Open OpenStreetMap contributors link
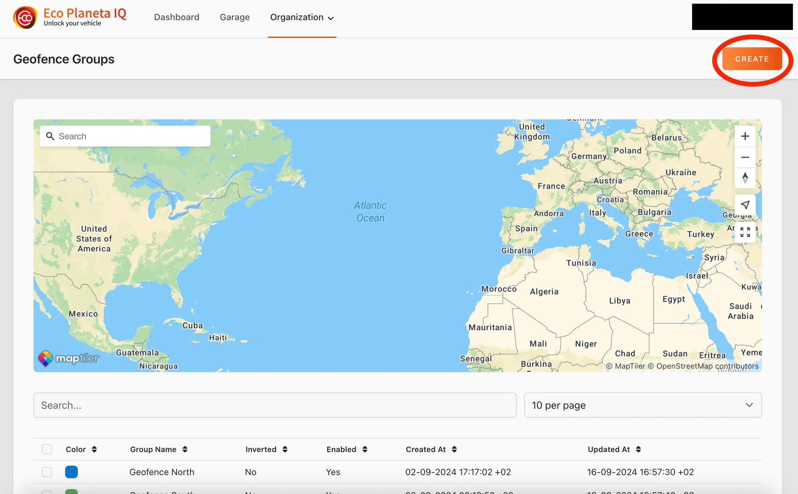This screenshot has height=494, width=798. [x=703, y=366]
